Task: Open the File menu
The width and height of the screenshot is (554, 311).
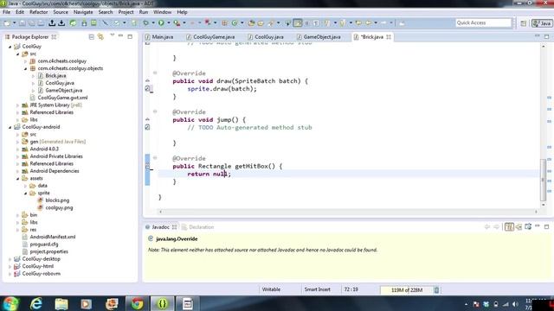Action: coord(6,12)
